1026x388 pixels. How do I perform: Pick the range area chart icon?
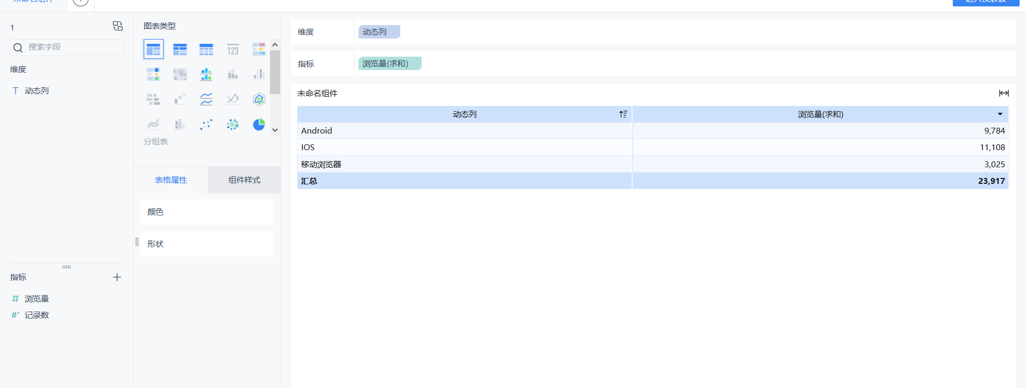click(x=153, y=125)
